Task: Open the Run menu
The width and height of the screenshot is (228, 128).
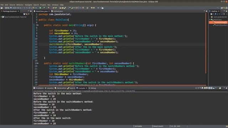Action: [49, 5]
